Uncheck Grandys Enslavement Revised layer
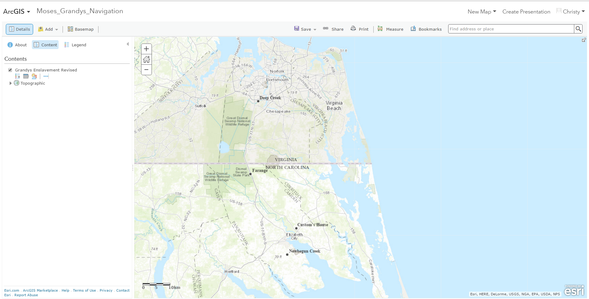Image resolution: width=589 pixels, height=299 pixels. [x=10, y=70]
